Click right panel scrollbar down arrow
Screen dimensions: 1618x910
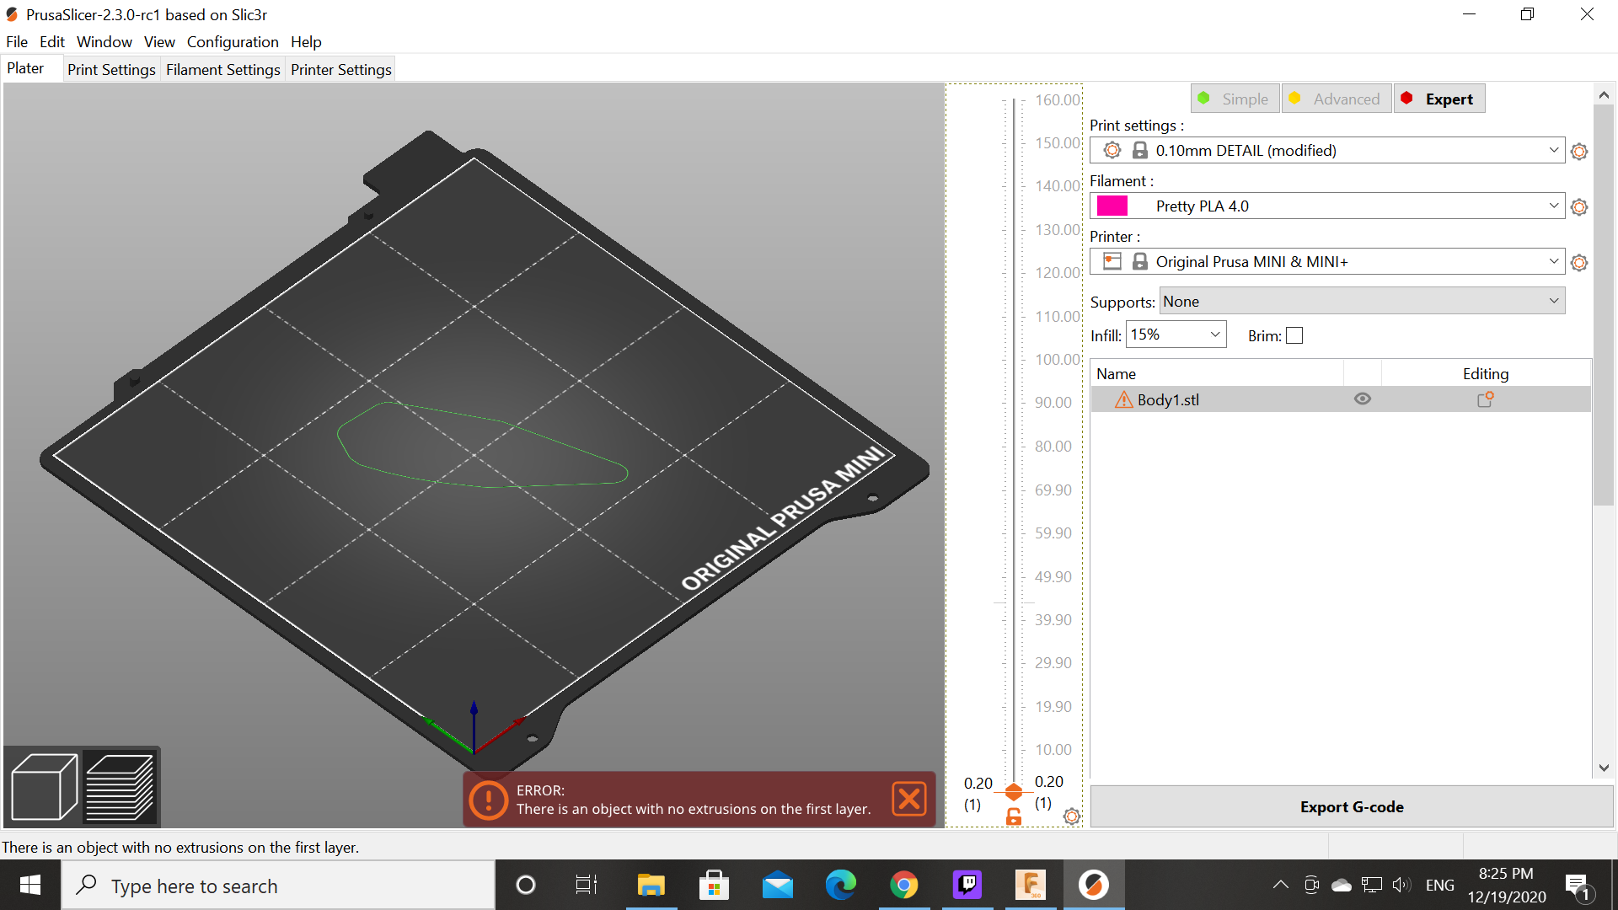[1604, 768]
